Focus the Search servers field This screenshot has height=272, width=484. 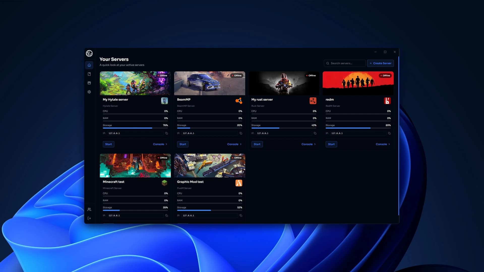click(345, 63)
